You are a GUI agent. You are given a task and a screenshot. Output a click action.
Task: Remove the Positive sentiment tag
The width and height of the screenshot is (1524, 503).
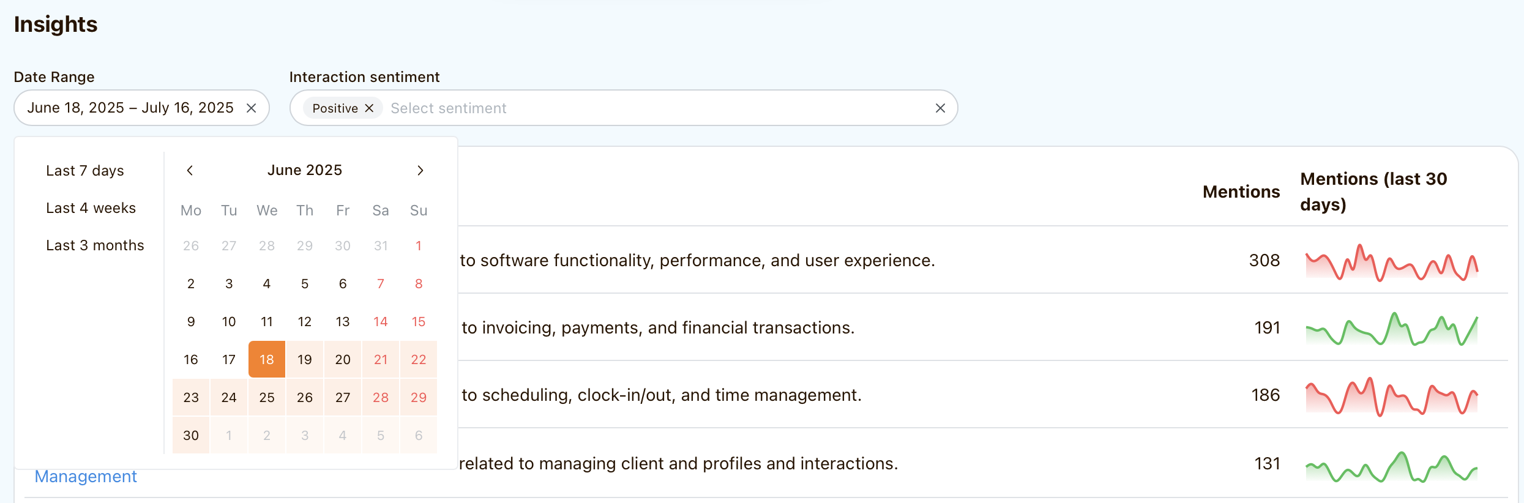[x=369, y=108]
